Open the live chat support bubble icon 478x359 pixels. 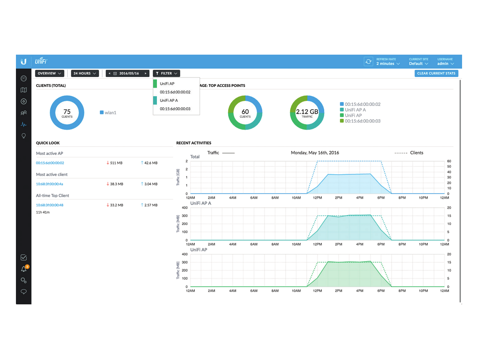point(24,292)
